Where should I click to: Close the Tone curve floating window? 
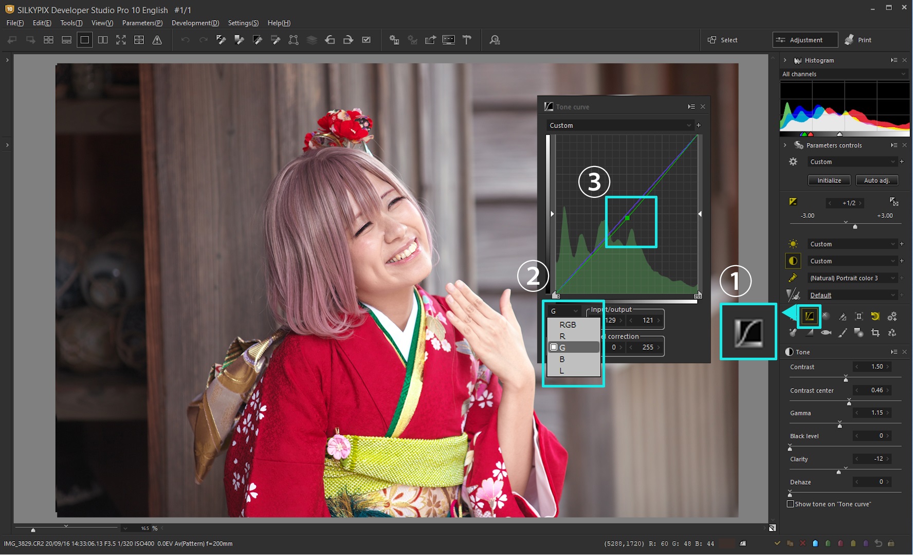coord(703,107)
